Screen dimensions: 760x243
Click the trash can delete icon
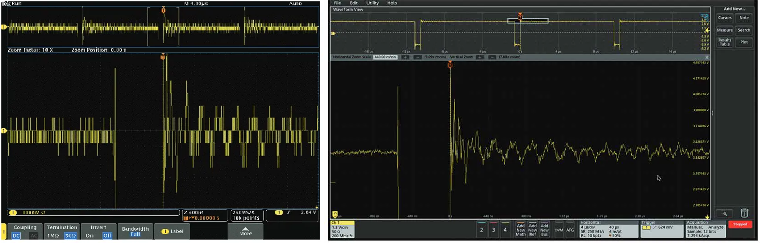pos(744,213)
